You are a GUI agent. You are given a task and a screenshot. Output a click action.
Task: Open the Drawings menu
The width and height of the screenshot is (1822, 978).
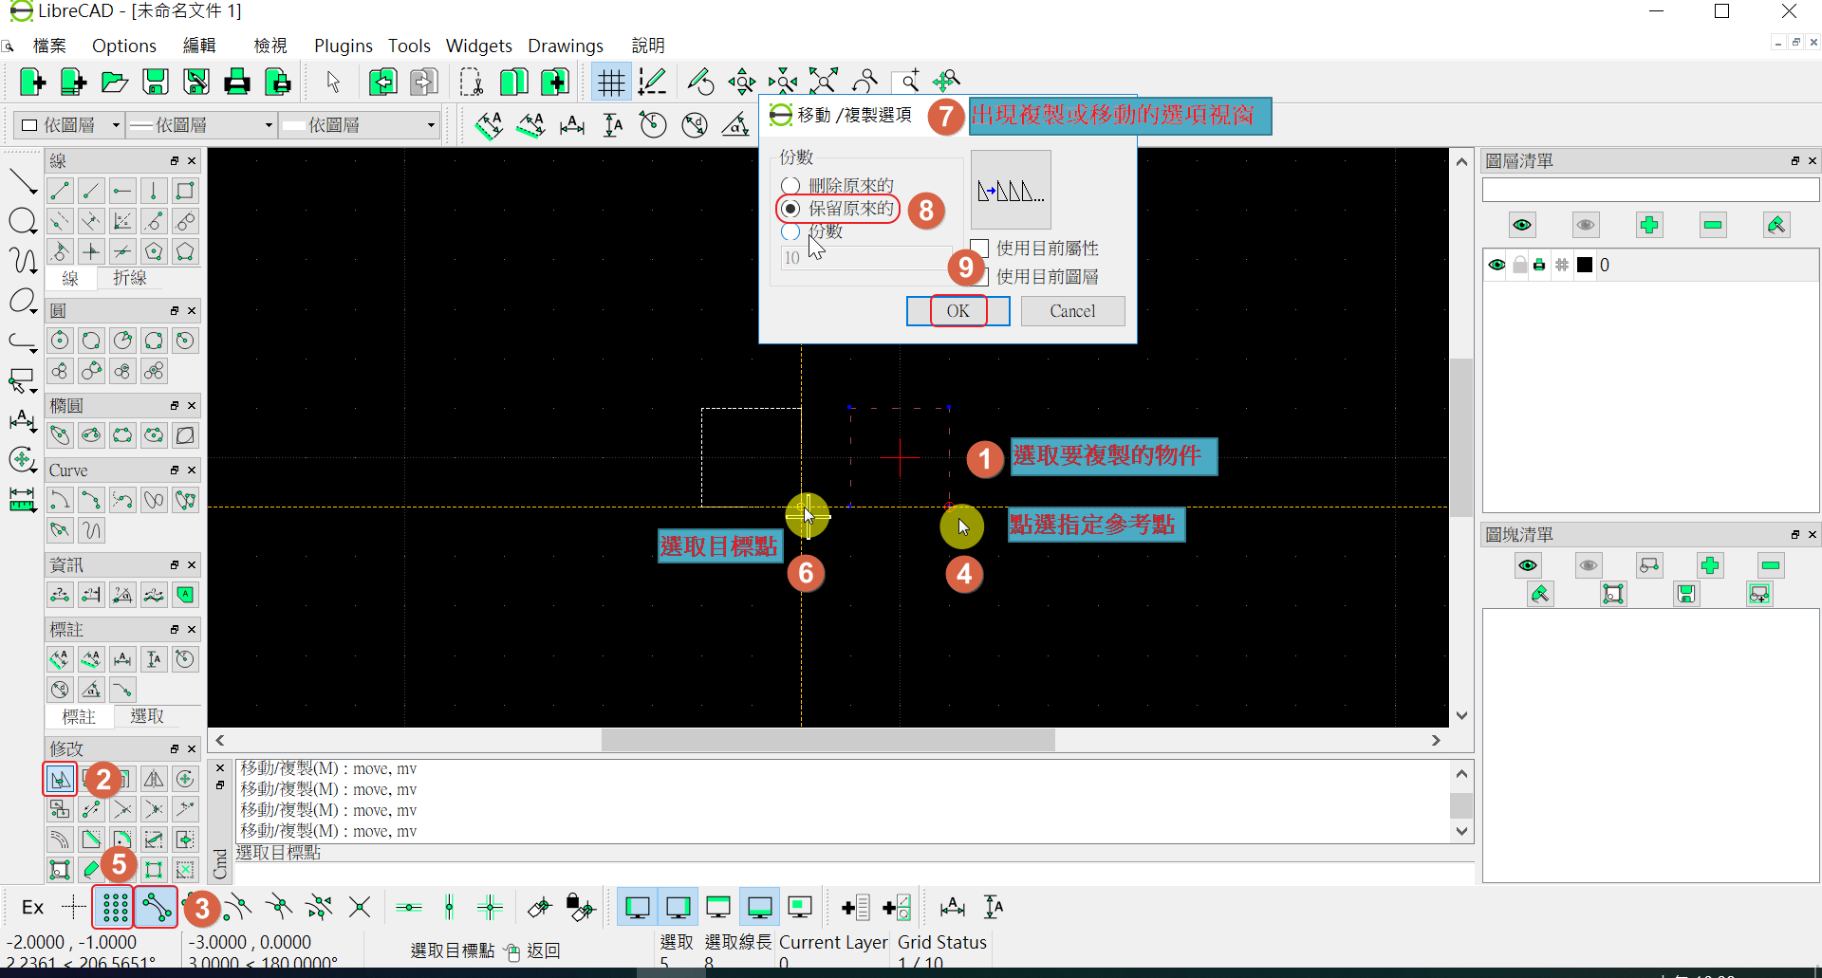(566, 46)
